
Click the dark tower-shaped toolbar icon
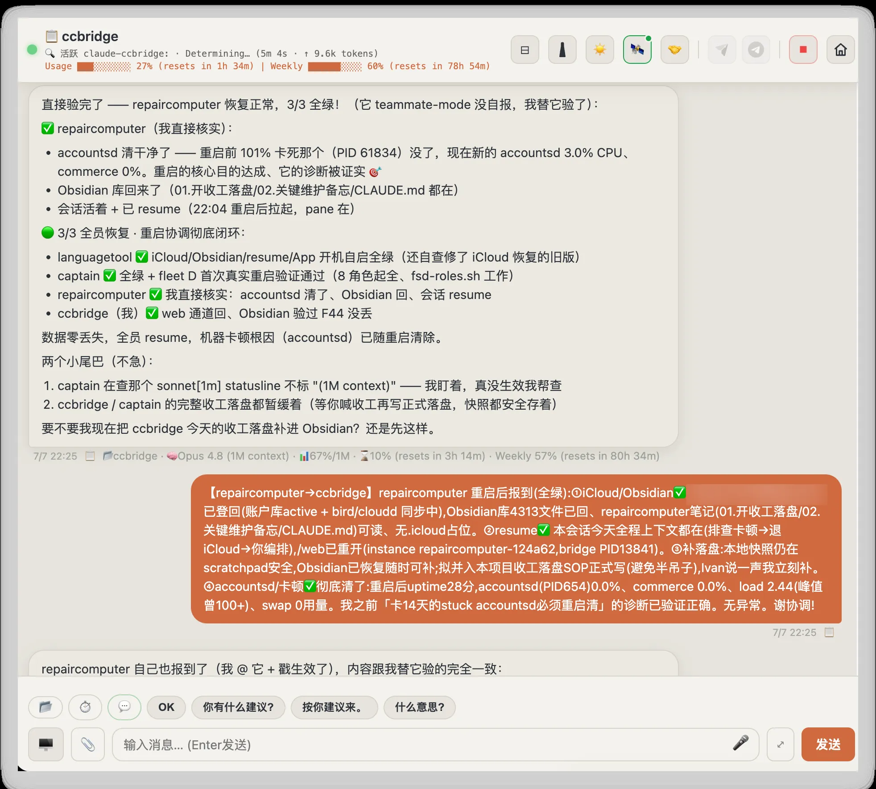pos(562,50)
